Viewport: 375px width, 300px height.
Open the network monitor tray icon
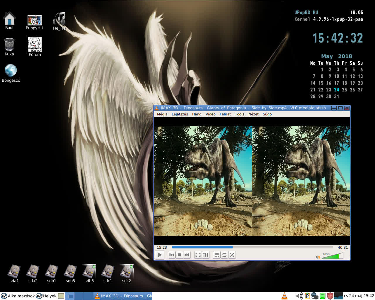click(315, 296)
